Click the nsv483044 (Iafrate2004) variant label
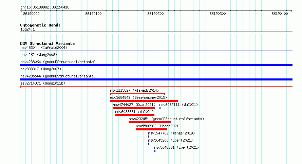The height and width of the screenshot is (164, 302). click(44, 48)
